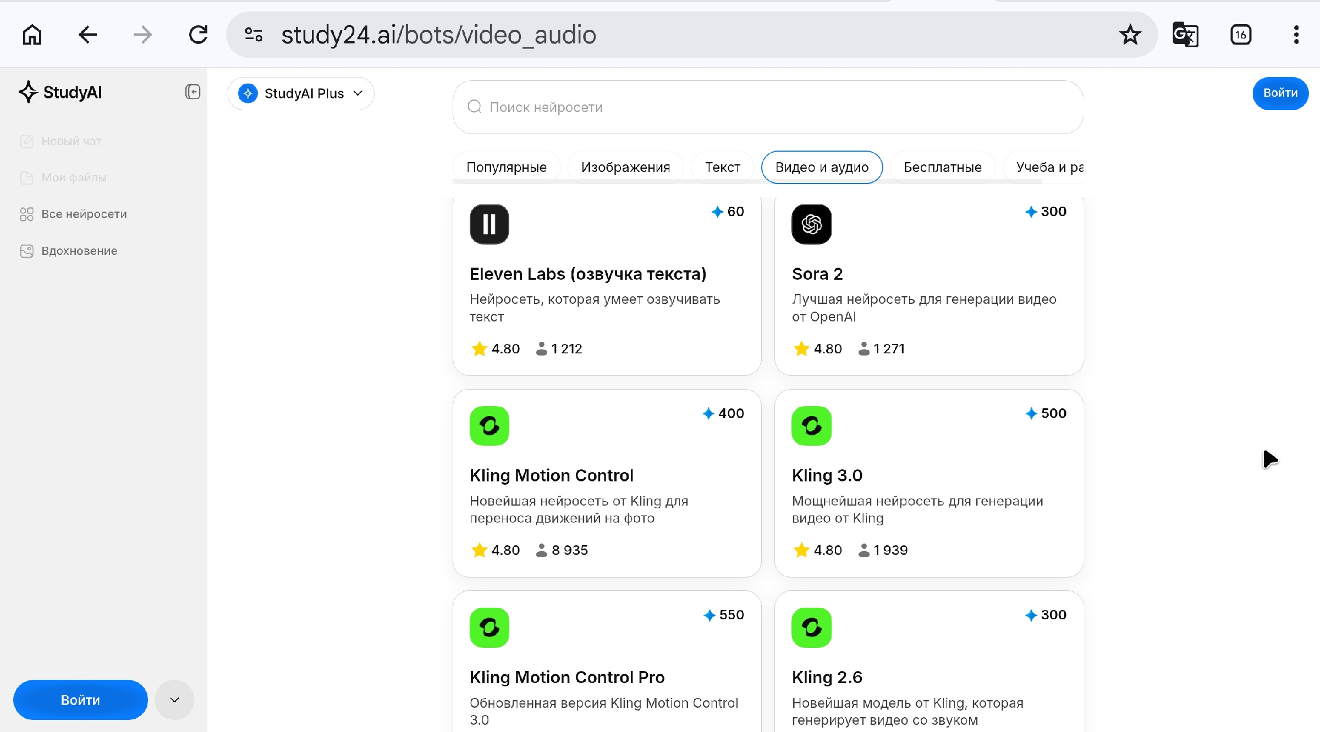
Task: Expand the chevron menu next to sidebar Войти
Action: click(x=174, y=700)
